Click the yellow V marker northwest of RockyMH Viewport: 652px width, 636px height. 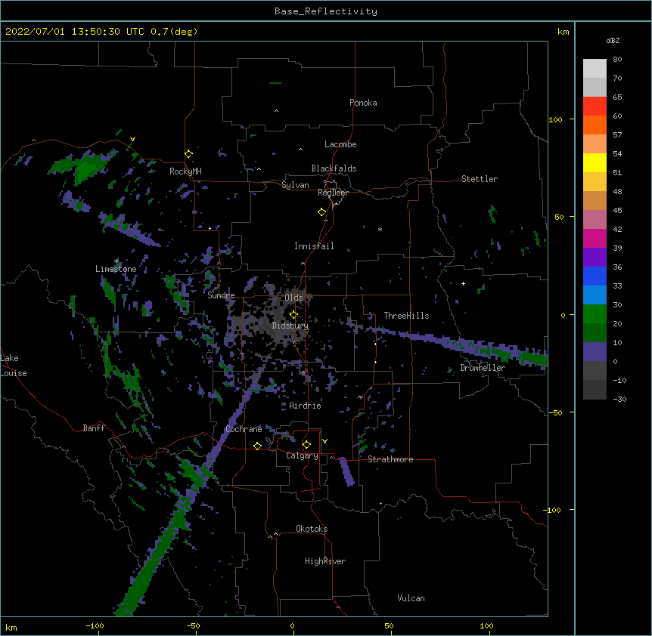point(132,139)
